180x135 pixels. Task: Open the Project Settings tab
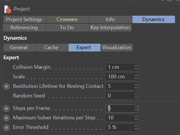pos(24,19)
